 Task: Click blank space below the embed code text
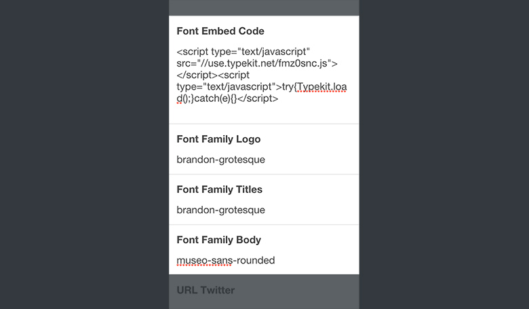264,113
